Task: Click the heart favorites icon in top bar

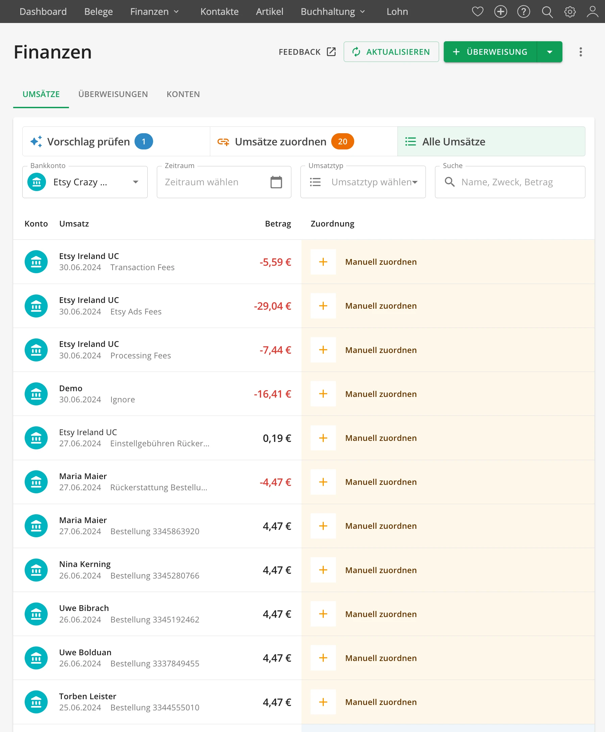Action: point(478,11)
